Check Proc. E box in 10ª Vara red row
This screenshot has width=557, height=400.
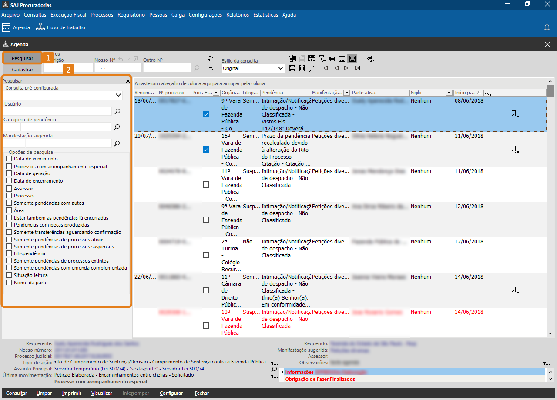tap(206, 325)
